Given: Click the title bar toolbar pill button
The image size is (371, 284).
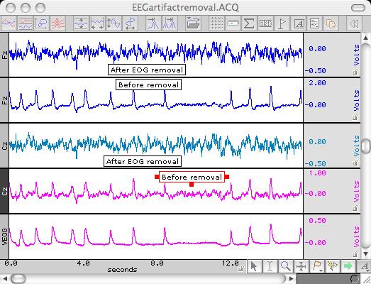Looking at the screenshot, I should pos(358,8).
